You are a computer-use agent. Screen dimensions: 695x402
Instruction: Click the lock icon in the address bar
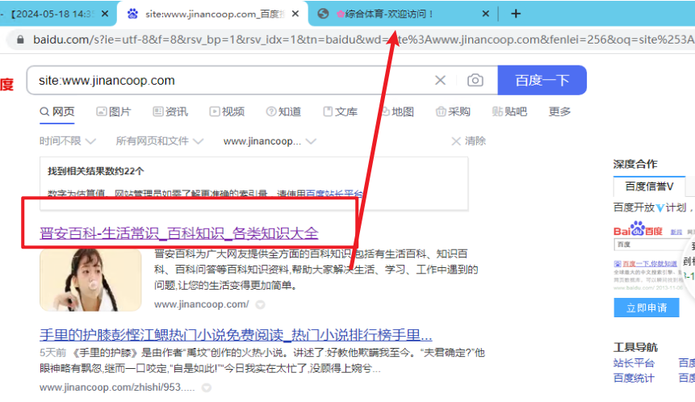19,39
